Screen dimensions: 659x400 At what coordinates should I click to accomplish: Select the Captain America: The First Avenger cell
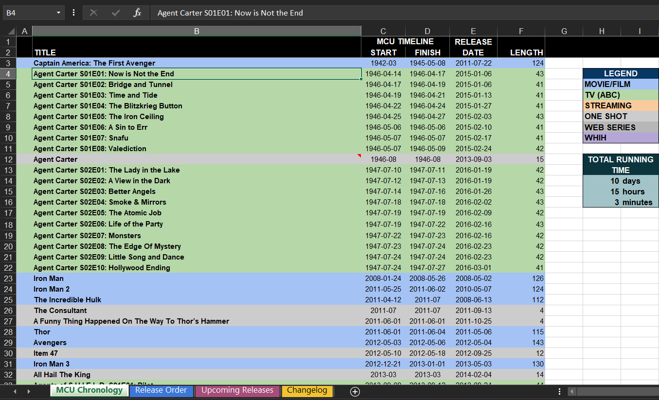click(x=196, y=63)
